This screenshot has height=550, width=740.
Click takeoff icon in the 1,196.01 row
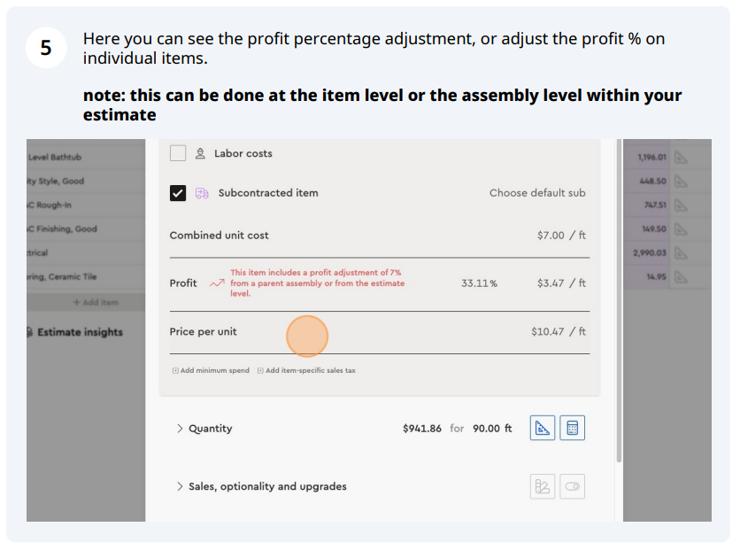click(x=681, y=158)
